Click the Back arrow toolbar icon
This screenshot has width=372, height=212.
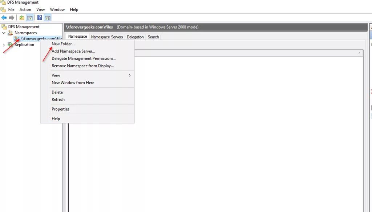tap(4, 18)
